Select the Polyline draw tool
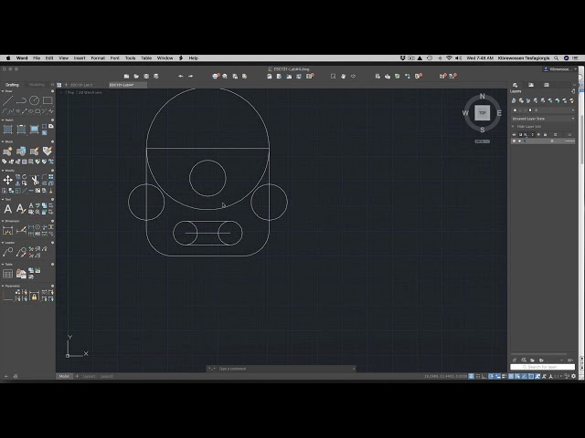The height and width of the screenshot is (438, 585). [21, 100]
